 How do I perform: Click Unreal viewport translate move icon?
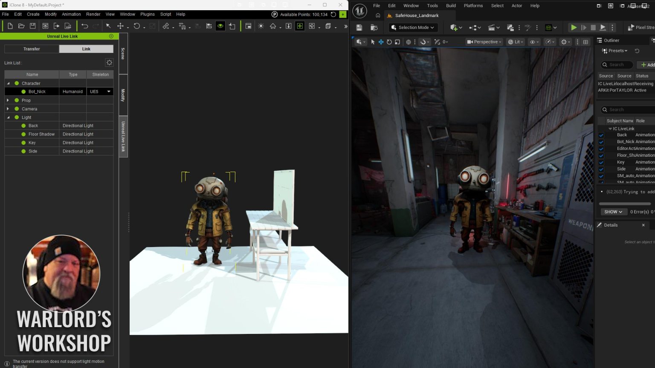click(381, 42)
